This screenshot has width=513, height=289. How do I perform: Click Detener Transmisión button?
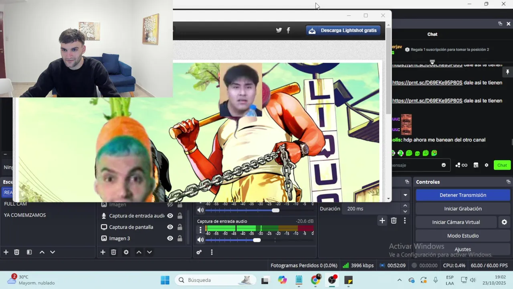(x=463, y=195)
